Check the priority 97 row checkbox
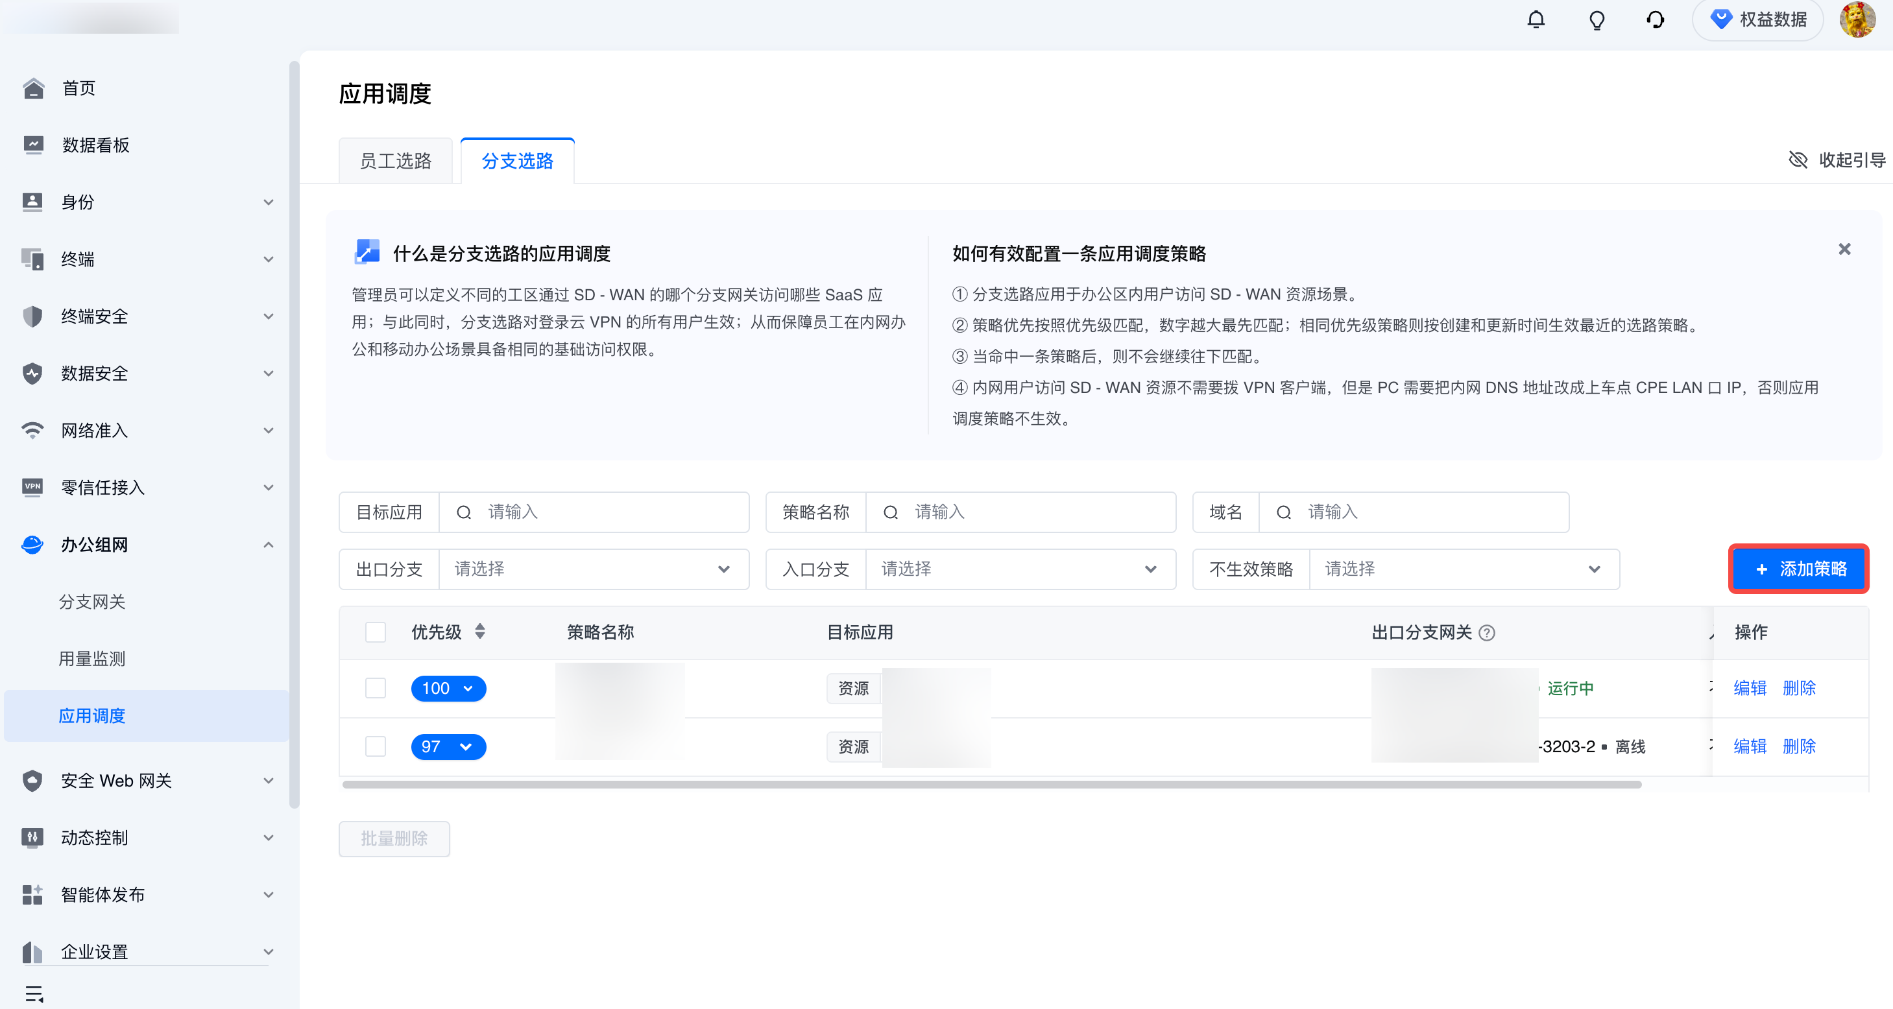The width and height of the screenshot is (1893, 1009). pos(376,746)
